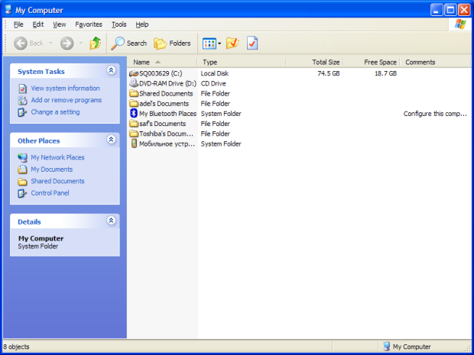This screenshot has width=474, height=355.
Task: Open the Search magnifier tool
Action: coord(128,44)
